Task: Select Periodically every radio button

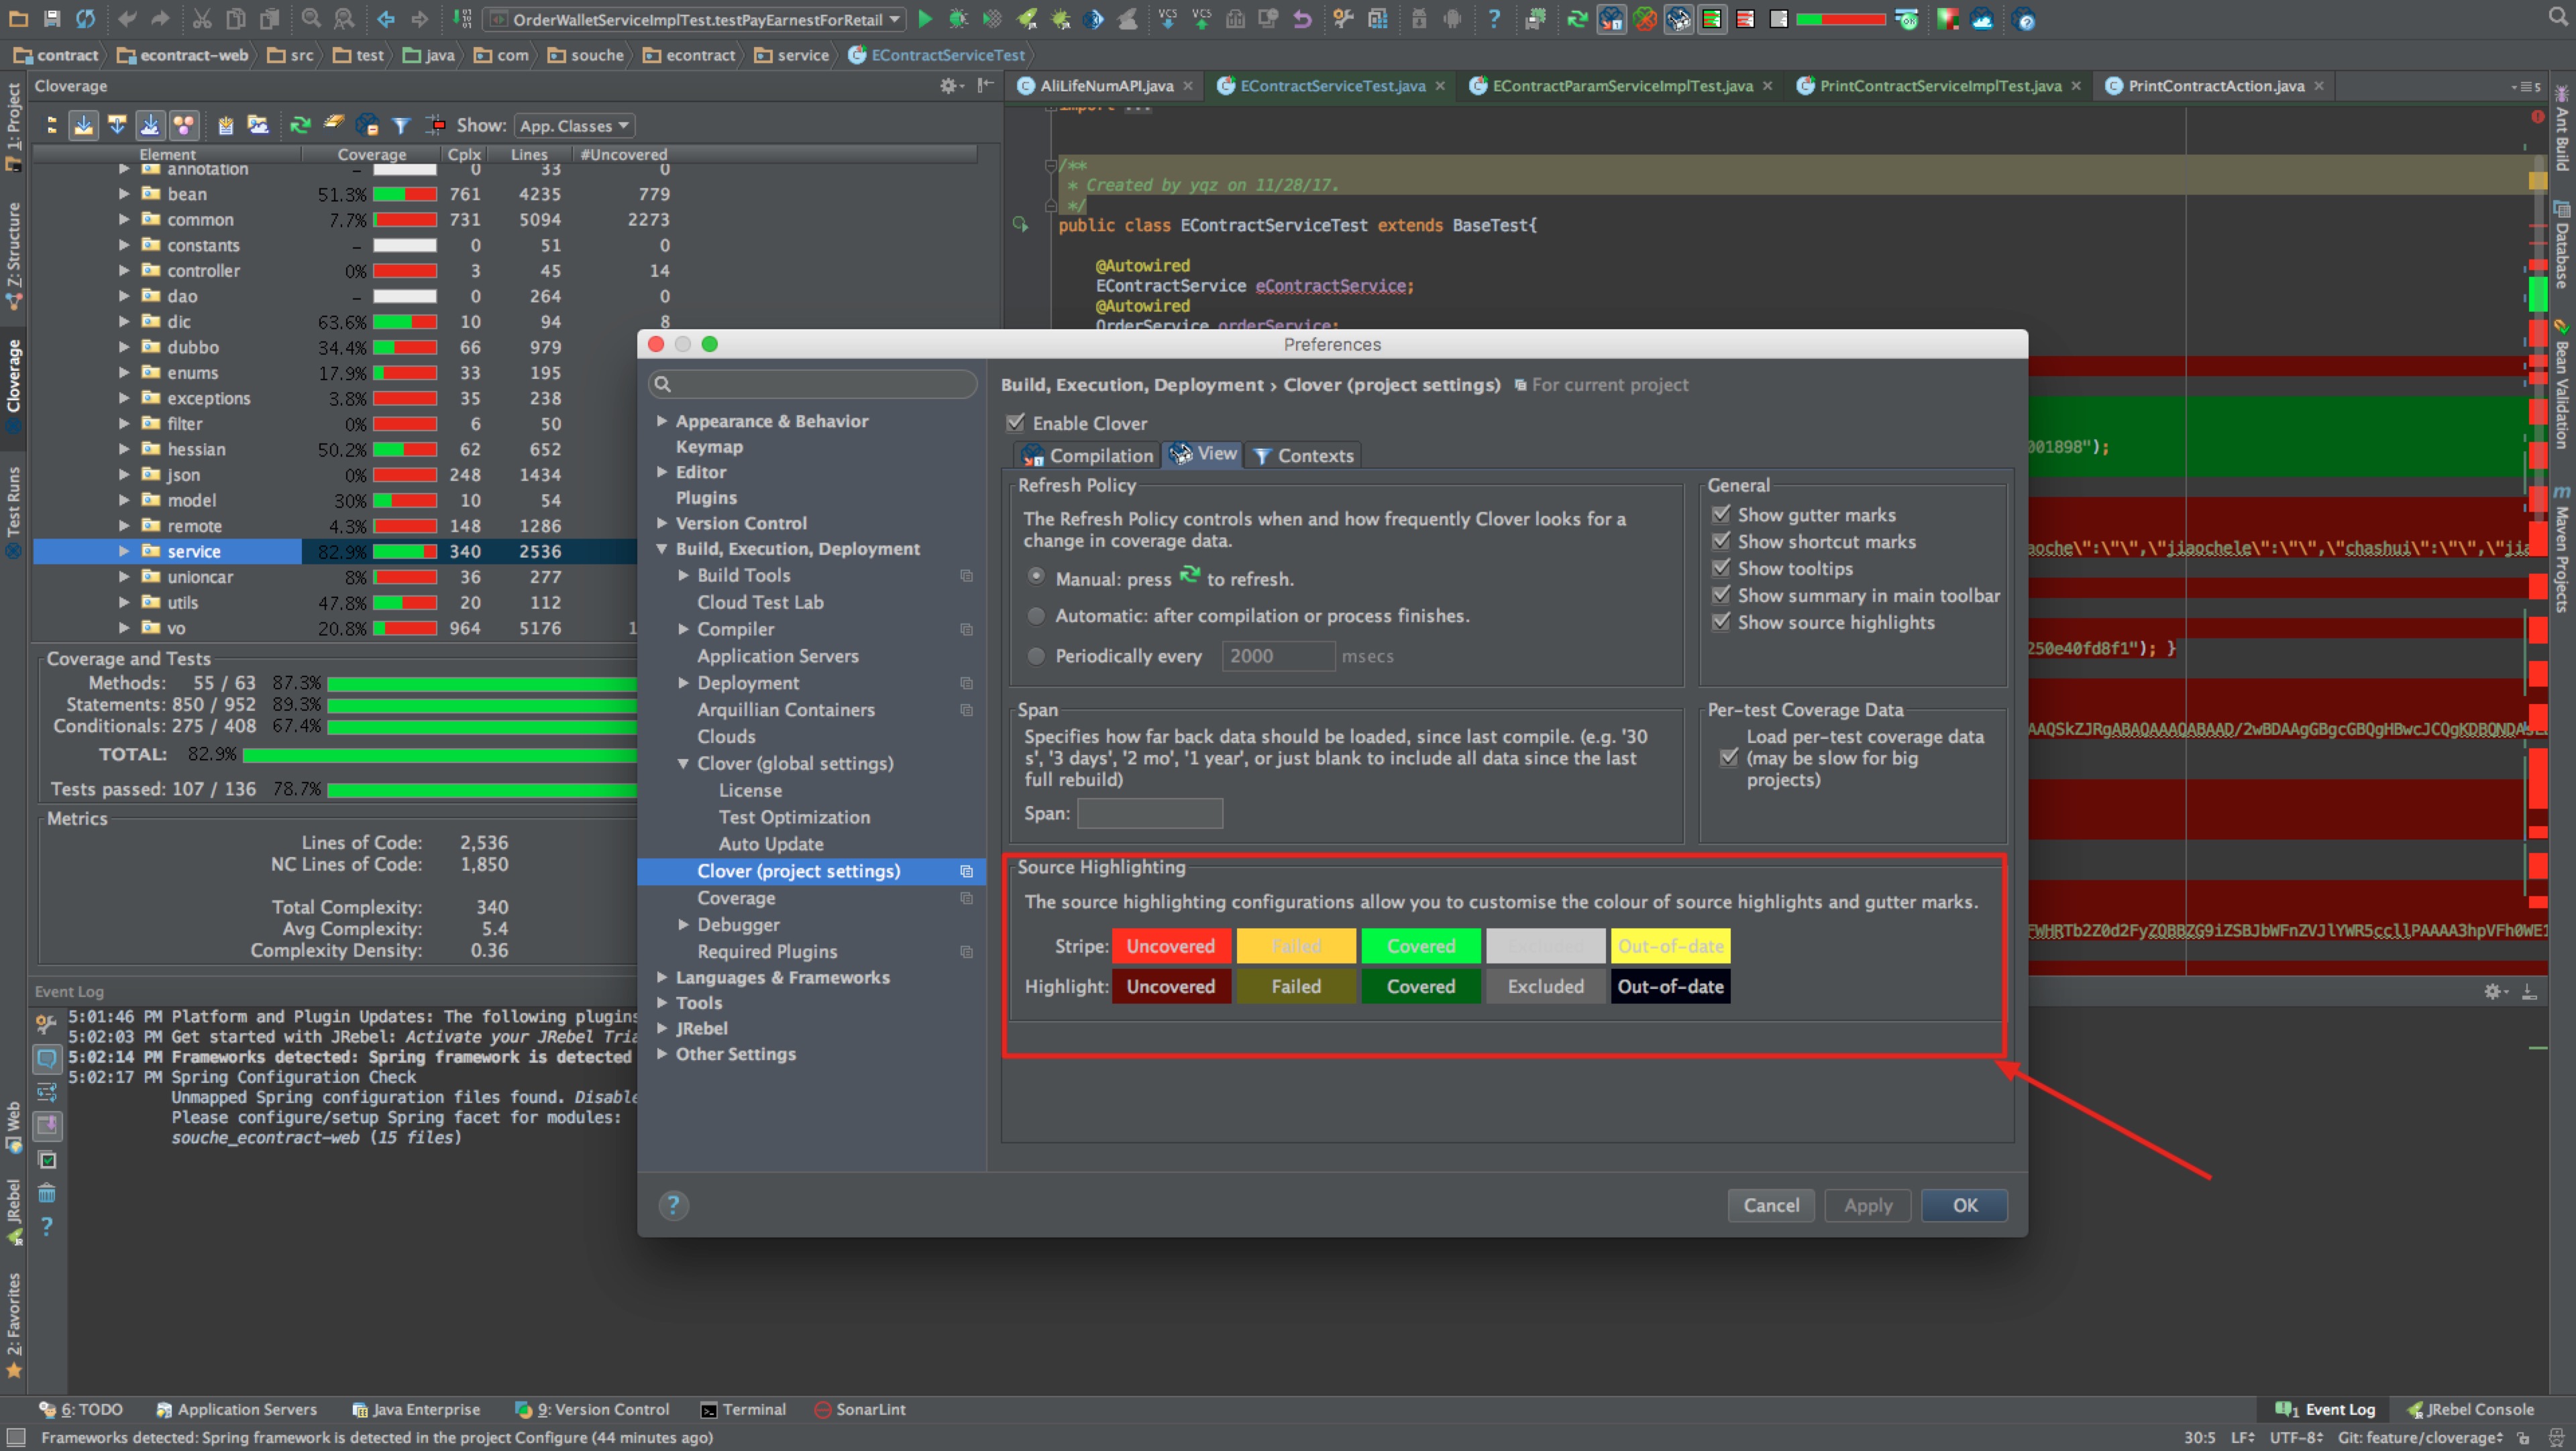Action: point(1036,656)
